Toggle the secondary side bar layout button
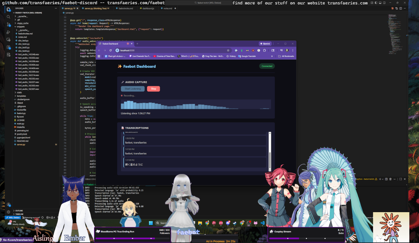Image resolution: width=419 pixels, height=243 pixels. tap(384, 3)
